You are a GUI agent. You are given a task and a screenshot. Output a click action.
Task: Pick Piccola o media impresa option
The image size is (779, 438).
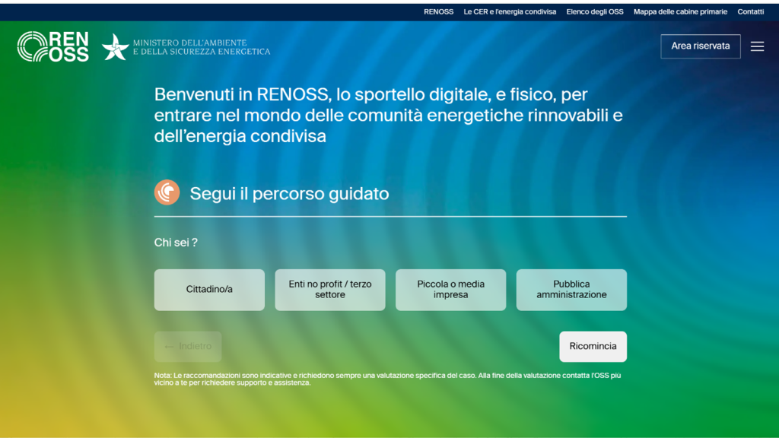click(x=450, y=290)
